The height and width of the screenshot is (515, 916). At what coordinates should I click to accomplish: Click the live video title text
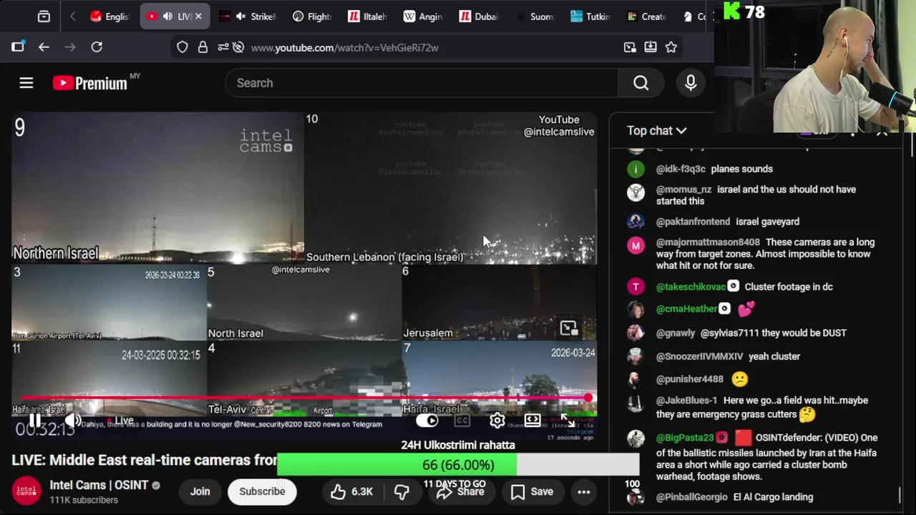tap(145, 460)
